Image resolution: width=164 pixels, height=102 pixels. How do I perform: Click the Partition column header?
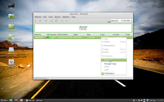(40, 35)
